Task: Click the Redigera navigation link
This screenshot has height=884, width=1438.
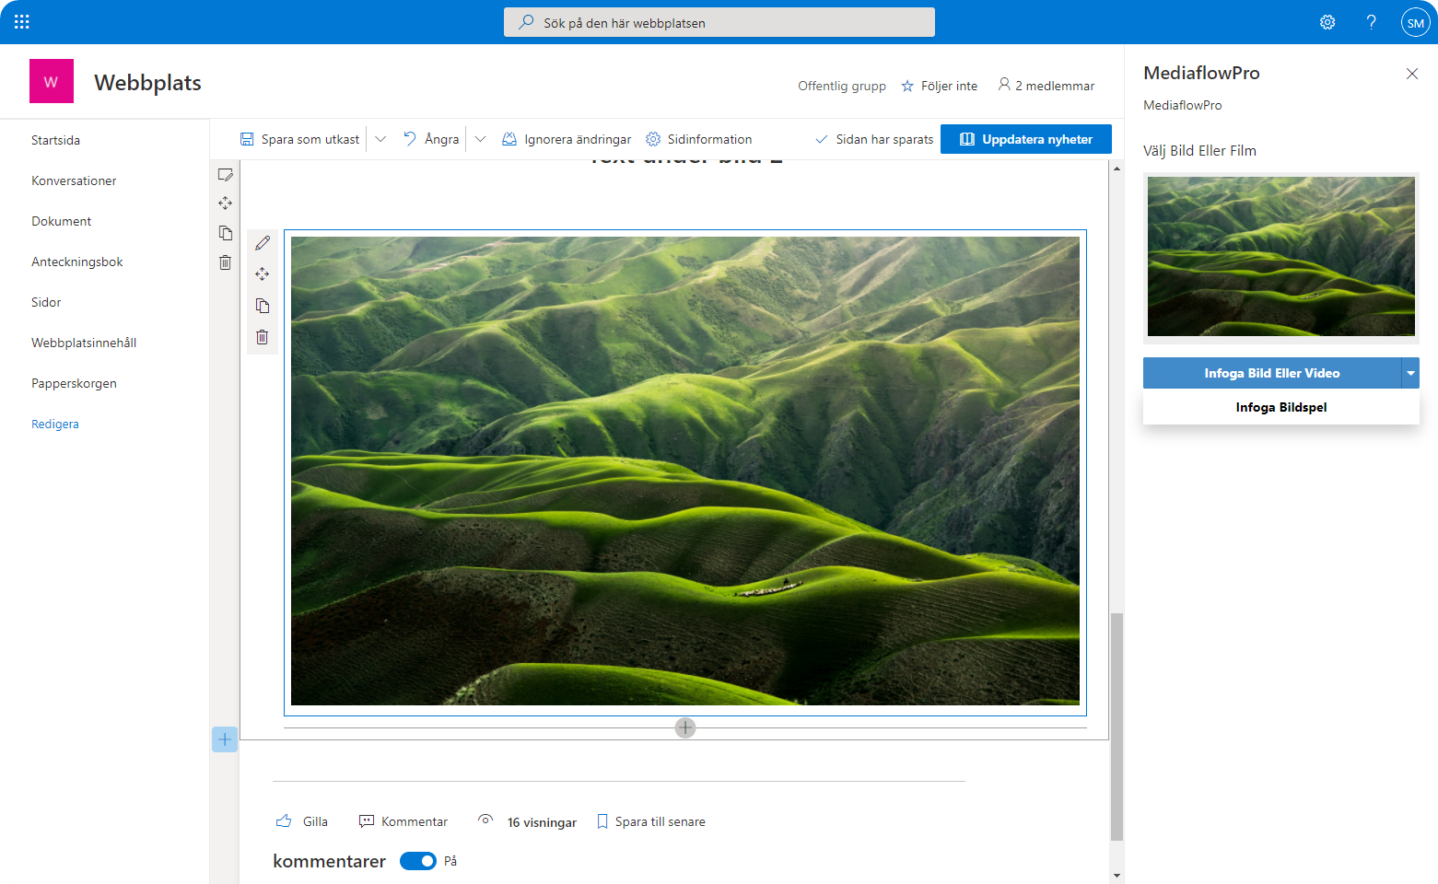Action: pyautogui.click(x=55, y=424)
